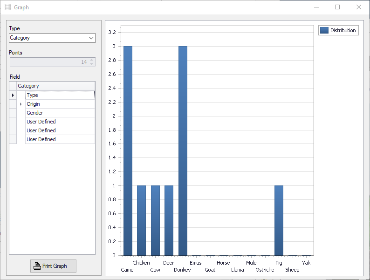Screen dimensions: 370x280
Task: Click the Donkey axis label
Action: coord(182,270)
